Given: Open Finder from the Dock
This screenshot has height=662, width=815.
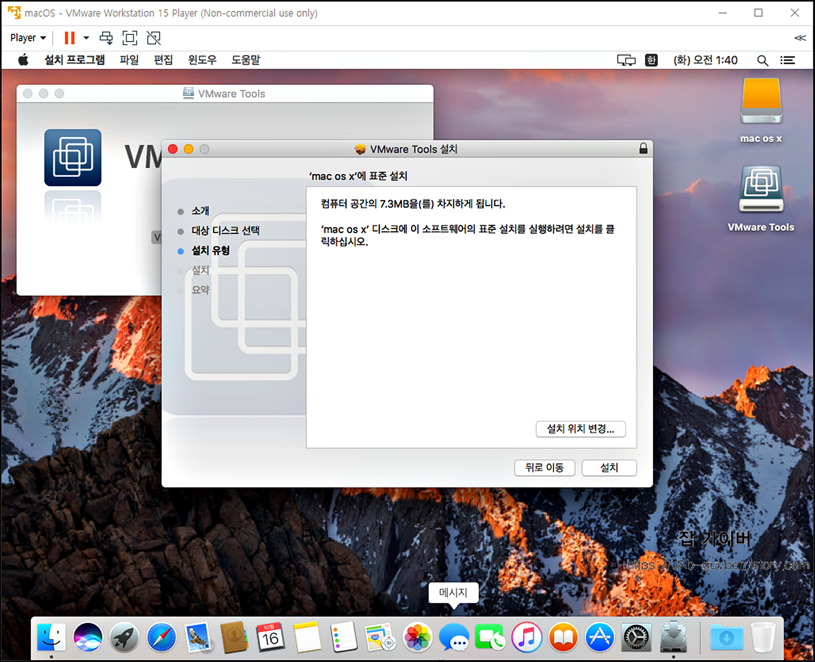Looking at the screenshot, I should (x=51, y=637).
